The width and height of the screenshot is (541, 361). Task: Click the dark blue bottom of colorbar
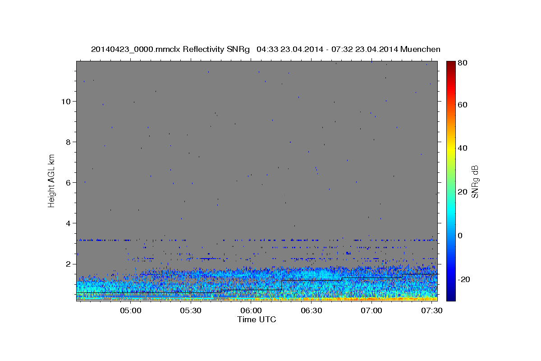coord(451,296)
